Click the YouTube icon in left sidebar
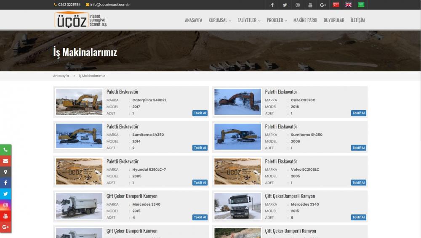Viewport: 421px width, 238px height. (x=5, y=216)
